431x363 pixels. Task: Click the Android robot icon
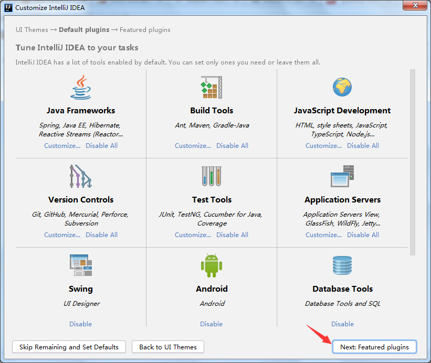coord(212,265)
